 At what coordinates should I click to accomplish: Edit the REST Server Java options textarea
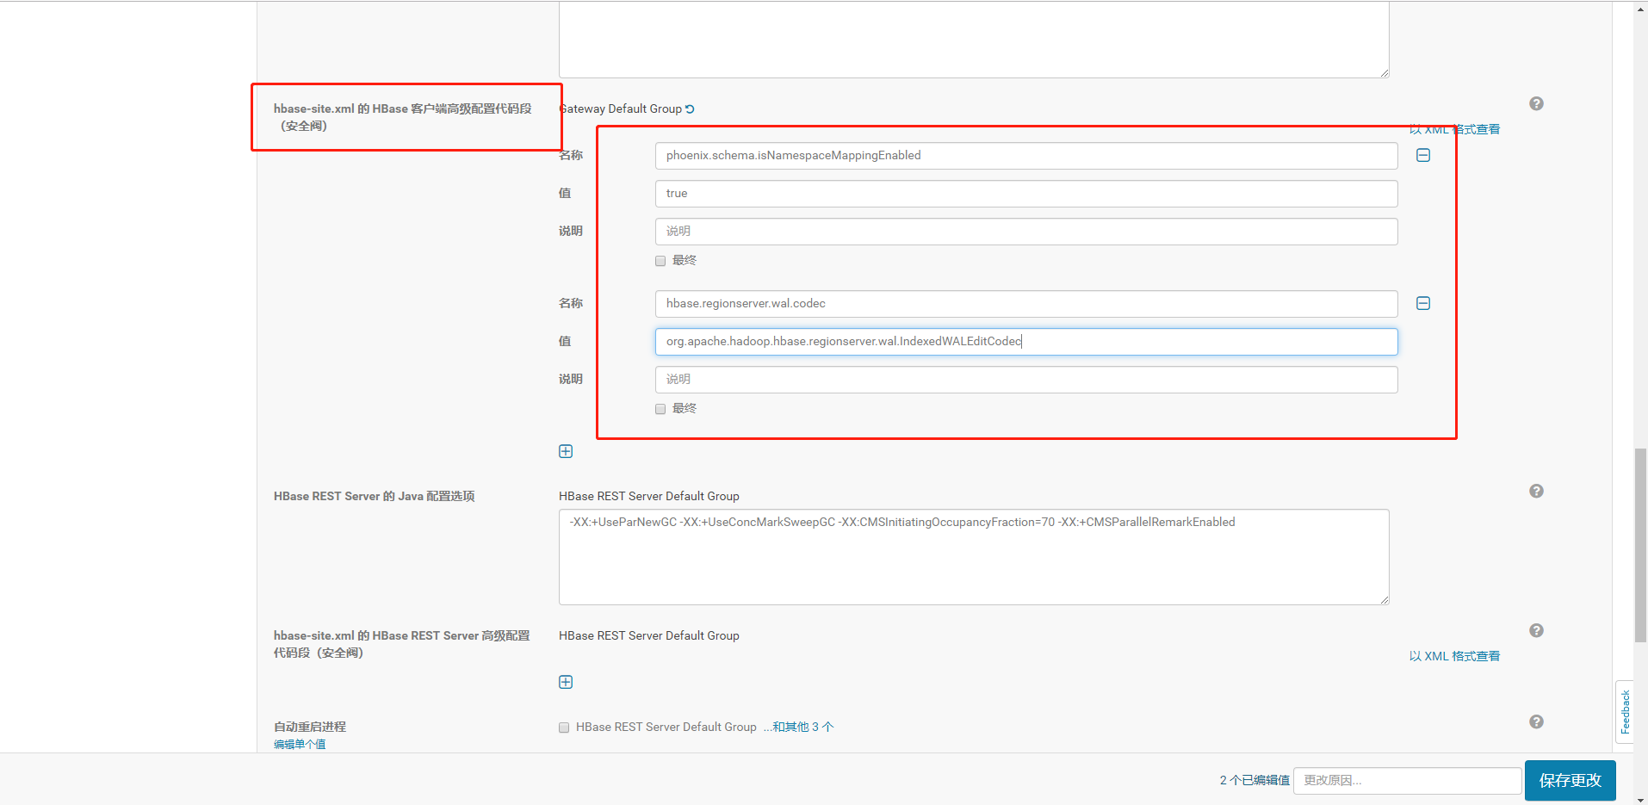pyautogui.click(x=974, y=557)
